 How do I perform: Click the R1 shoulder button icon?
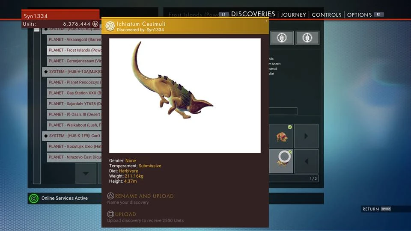tap(378, 15)
